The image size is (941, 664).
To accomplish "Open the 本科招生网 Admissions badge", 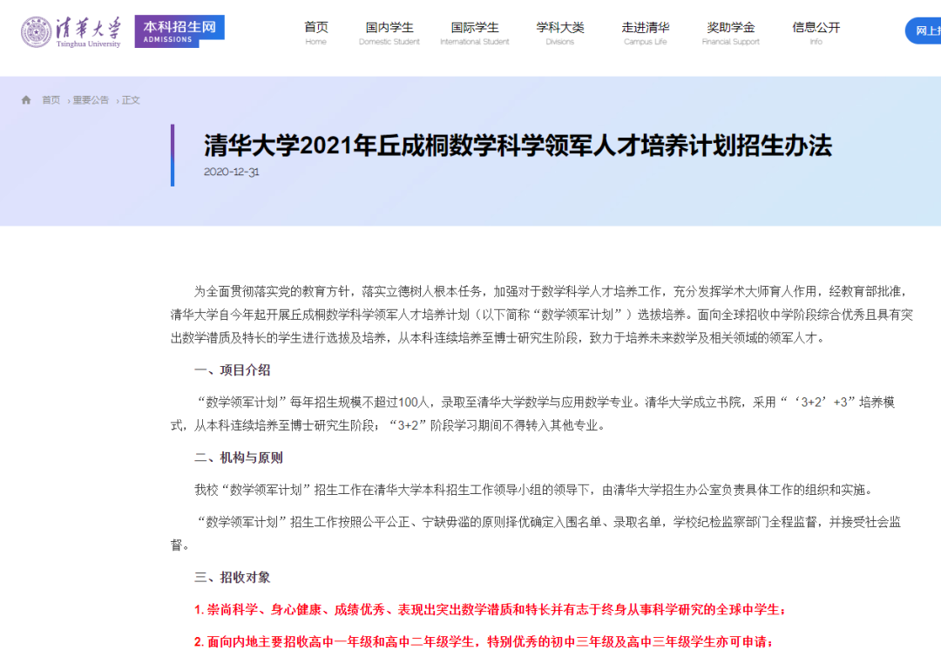I will (179, 31).
